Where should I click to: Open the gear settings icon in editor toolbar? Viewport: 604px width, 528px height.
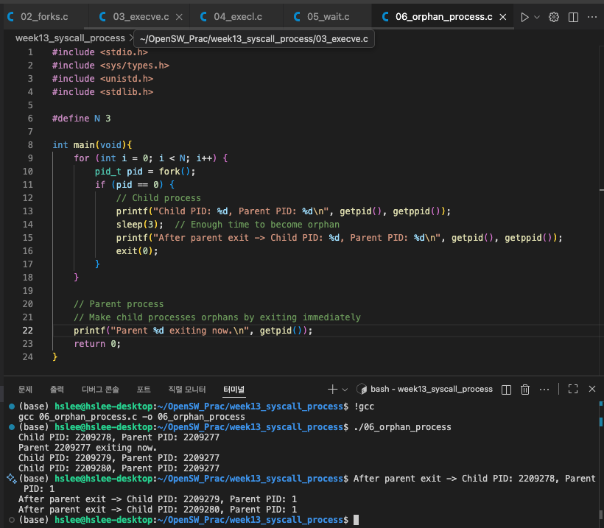point(554,16)
